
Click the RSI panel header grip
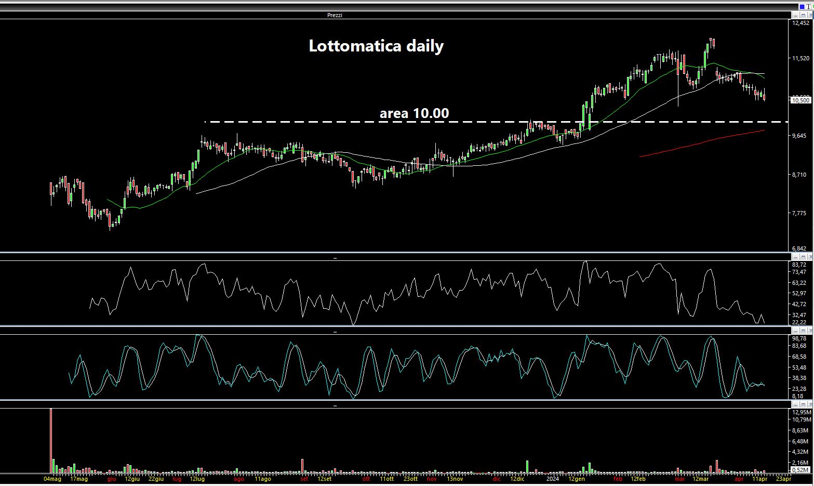(335, 258)
